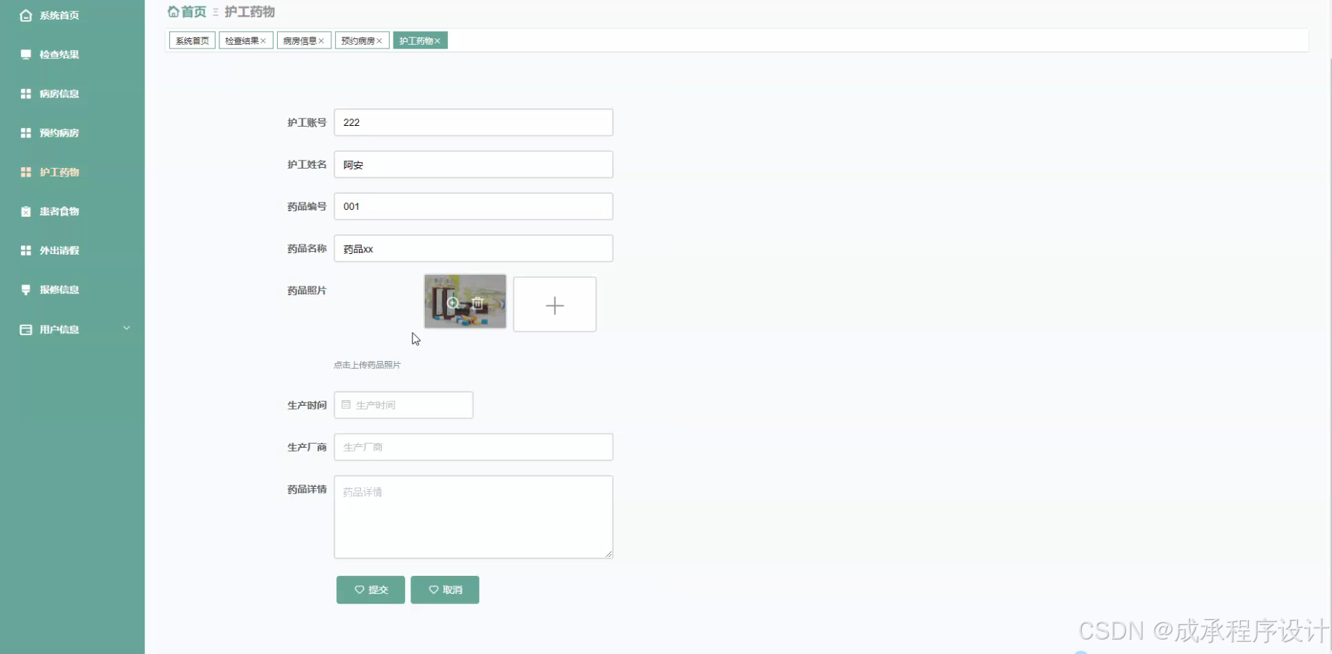Go to 外出请假 in the sidebar
This screenshot has width=1332, height=654.
(59, 250)
